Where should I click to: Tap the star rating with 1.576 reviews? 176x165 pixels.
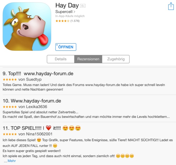coord(67,21)
